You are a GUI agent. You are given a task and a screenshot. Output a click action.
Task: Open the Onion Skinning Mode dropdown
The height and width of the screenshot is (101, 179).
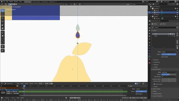[x=169, y=72]
